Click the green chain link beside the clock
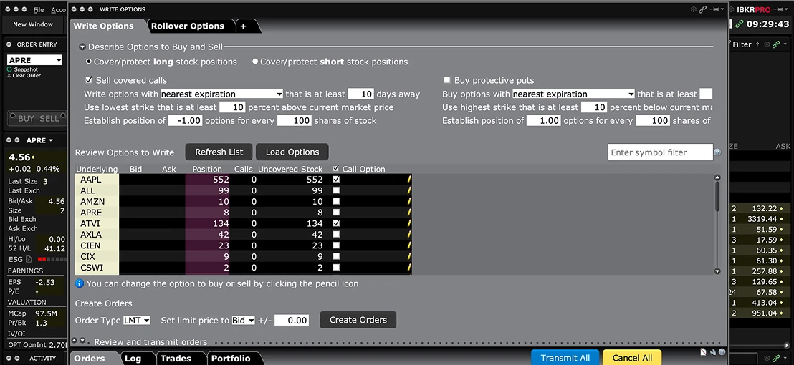The width and height of the screenshot is (794, 365). (x=740, y=24)
